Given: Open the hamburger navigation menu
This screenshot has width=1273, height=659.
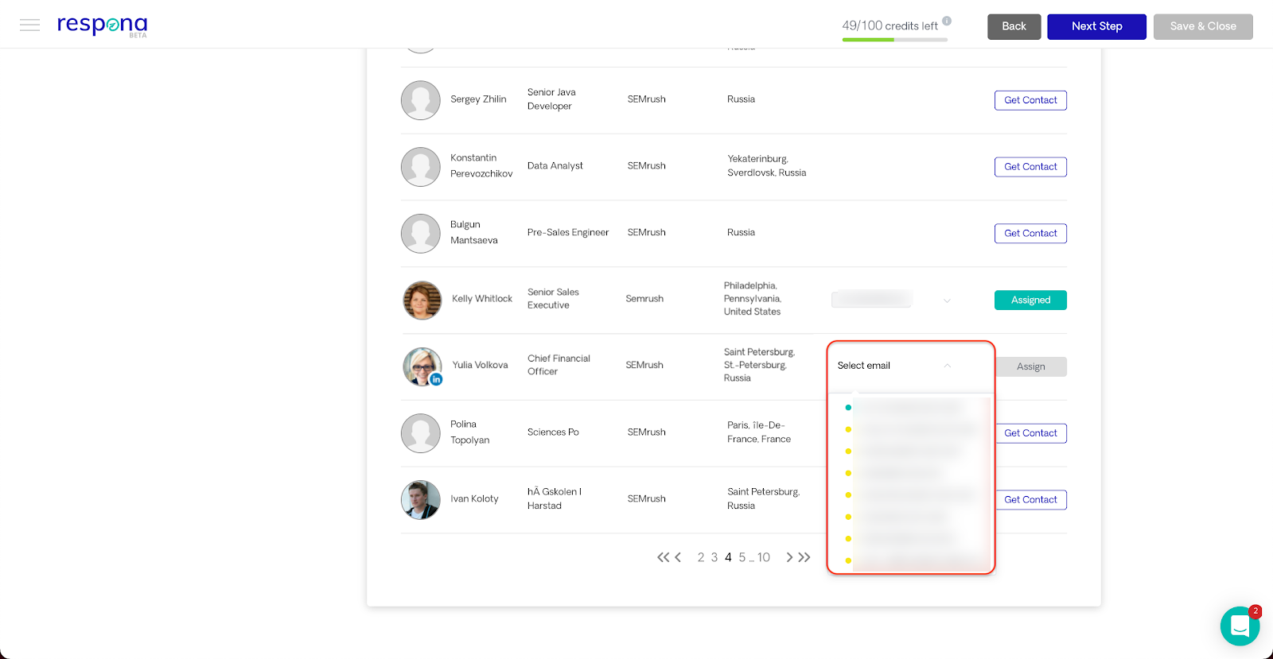Looking at the screenshot, I should (29, 25).
